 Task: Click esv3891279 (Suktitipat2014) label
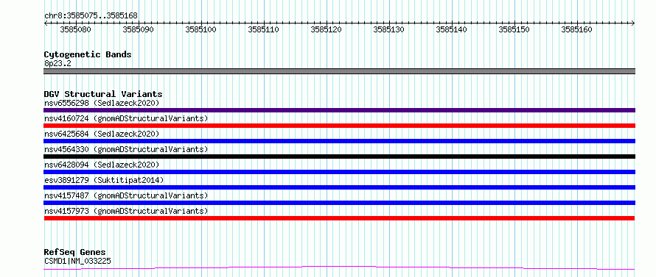click(104, 180)
